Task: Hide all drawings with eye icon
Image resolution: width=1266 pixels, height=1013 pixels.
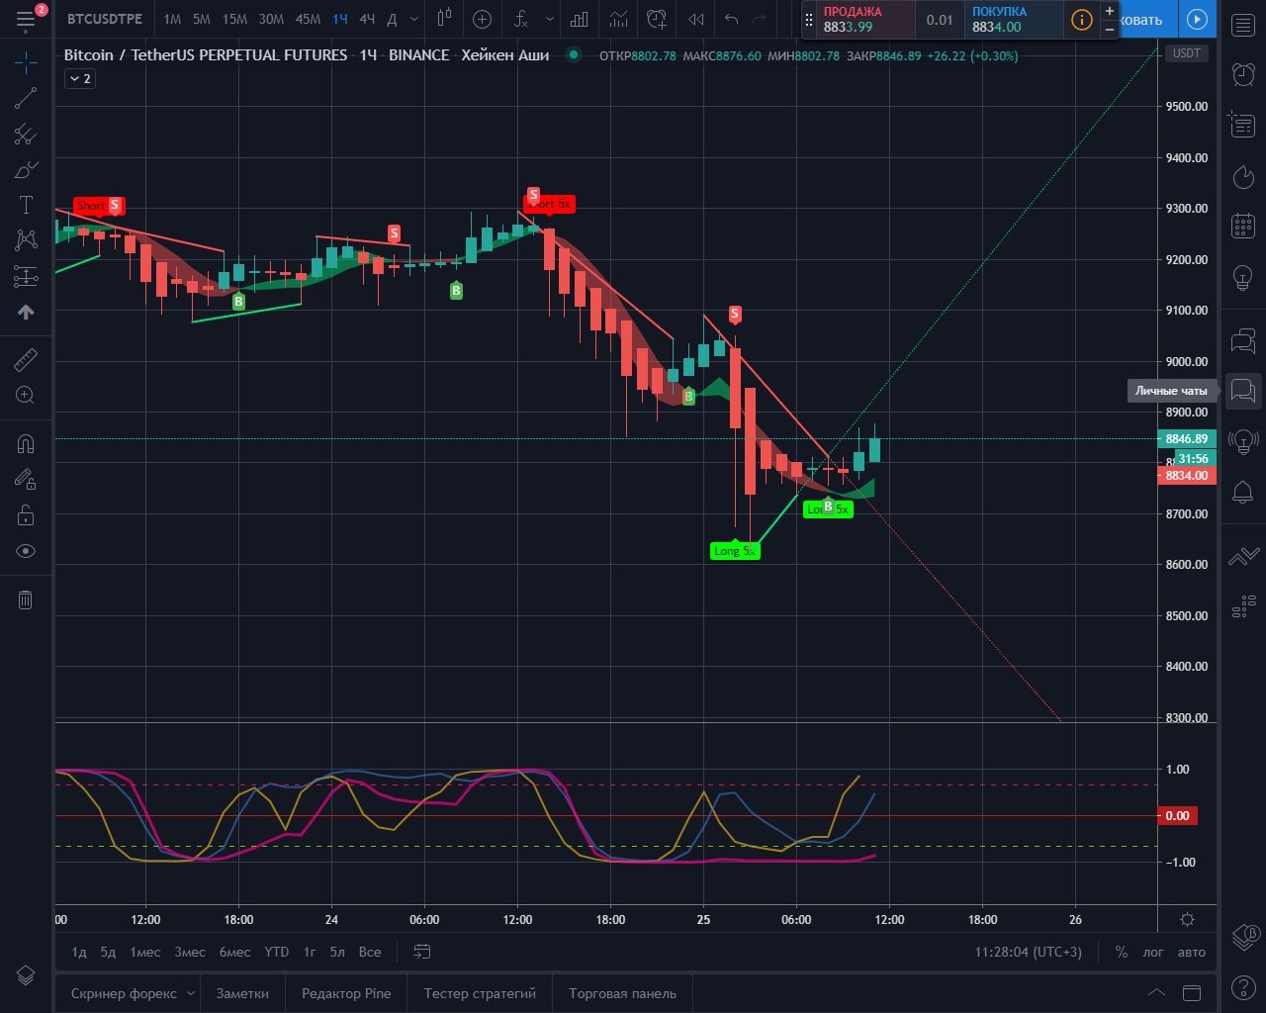Action: [x=26, y=551]
